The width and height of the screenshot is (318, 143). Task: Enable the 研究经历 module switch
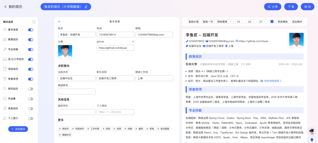coord(31,89)
